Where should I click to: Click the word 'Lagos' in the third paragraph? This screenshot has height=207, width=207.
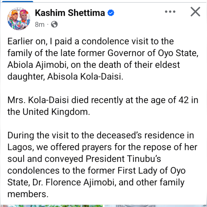[x=20, y=147]
